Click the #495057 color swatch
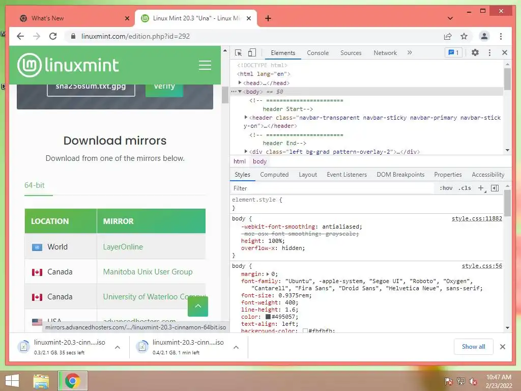Screen dimensions: 521x391 click(x=268, y=317)
